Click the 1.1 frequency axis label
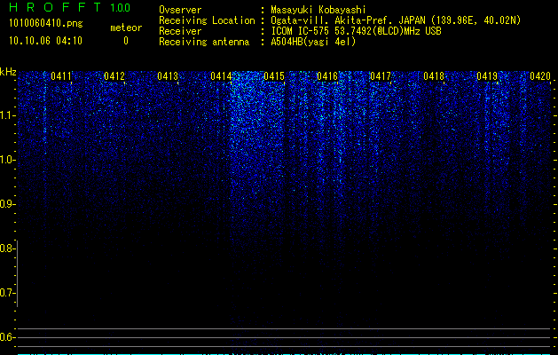Image resolution: width=558 pixels, height=355 pixels. [x=8, y=115]
